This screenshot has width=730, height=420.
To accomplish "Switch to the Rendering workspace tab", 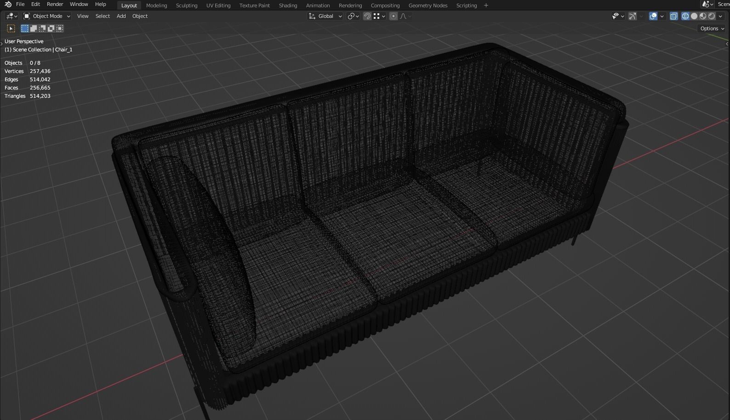I will point(350,6).
